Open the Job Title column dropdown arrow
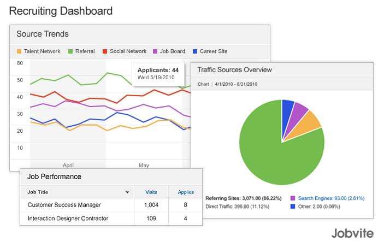Screen dimensions: 384x247 (127, 192)
